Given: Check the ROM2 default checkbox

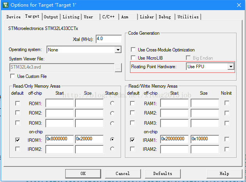Looking at the screenshot, I should click(18, 113).
